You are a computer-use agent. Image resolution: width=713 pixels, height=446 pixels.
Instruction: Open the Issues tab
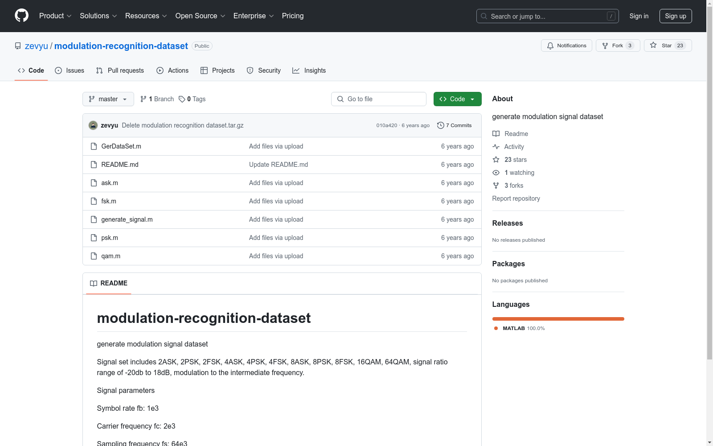click(x=70, y=70)
